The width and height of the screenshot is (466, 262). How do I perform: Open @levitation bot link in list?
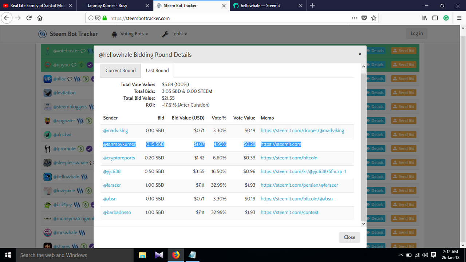click(64, 93)
